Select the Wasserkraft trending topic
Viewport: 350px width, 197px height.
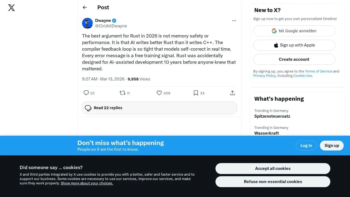coord(266,133)
